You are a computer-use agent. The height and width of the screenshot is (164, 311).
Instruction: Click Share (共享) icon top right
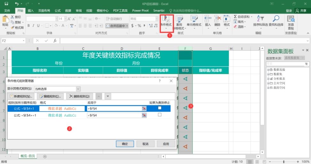(301, 11)
